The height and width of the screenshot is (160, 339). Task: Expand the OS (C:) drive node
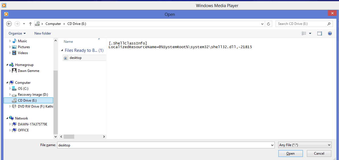[10, 89]
